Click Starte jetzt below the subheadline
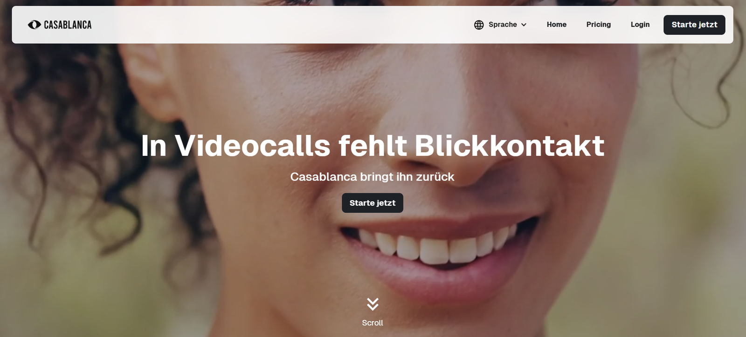Image resolution: width=746 pixels, height=337 pixels. pyautogui.click(x=373, y=203)
